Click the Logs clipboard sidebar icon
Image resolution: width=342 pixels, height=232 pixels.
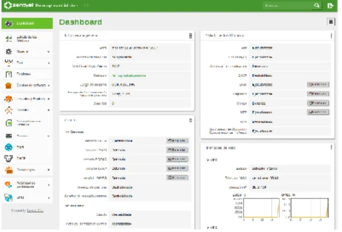pyautogui.click(x=9, y=74)
